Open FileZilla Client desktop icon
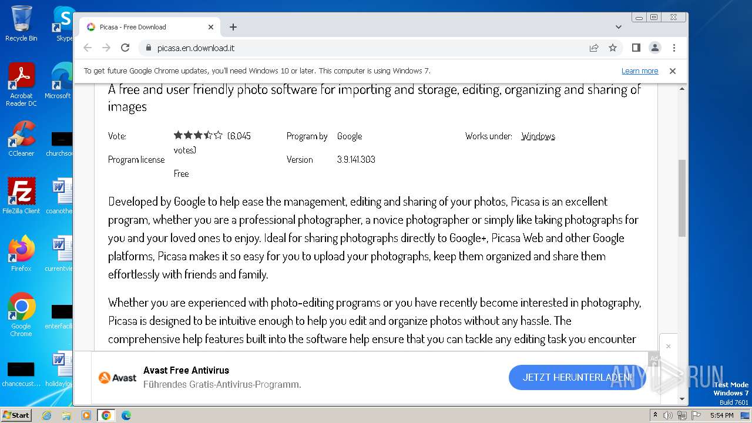 (21, 196)
